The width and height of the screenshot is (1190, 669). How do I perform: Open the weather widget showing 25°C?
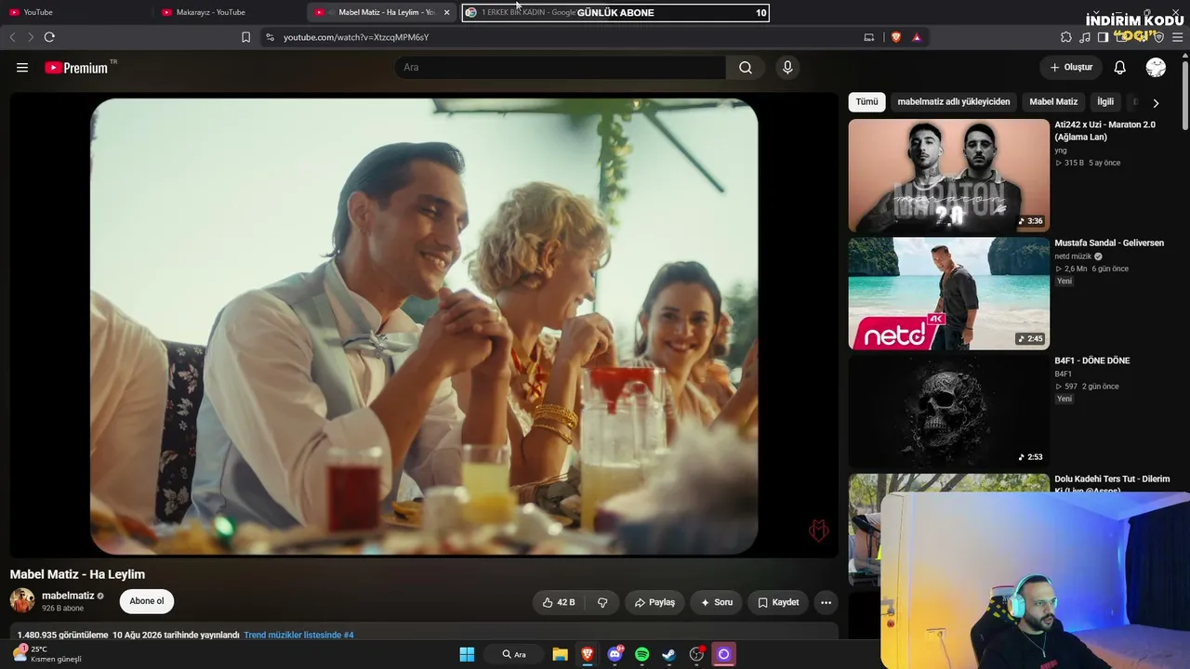tap(47, 654)
